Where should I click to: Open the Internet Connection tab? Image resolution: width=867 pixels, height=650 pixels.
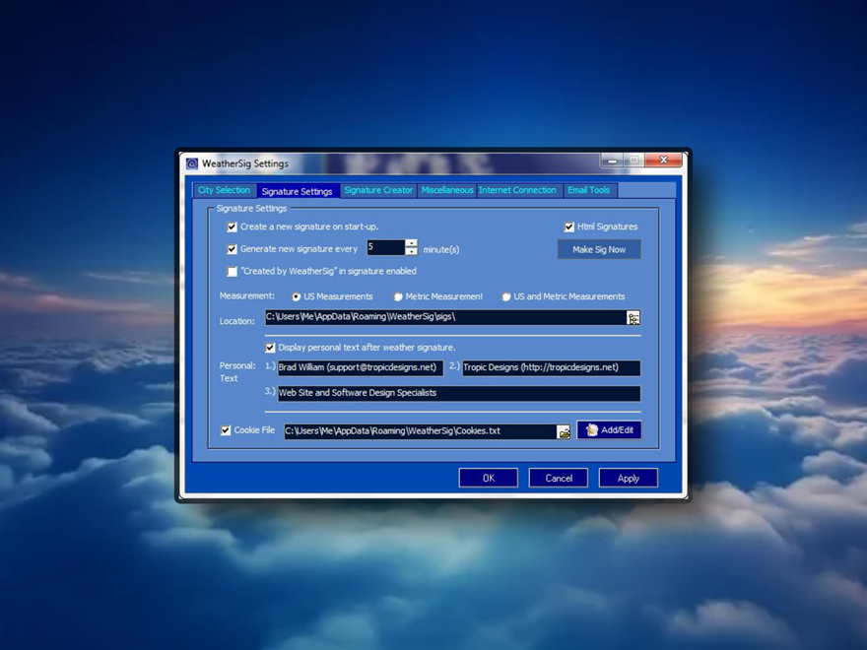(x=517, y=190)
